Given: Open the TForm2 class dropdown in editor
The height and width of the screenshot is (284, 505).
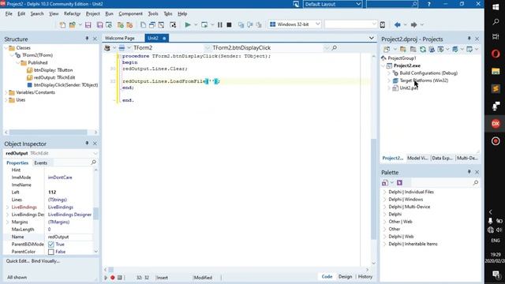Looking at the screenshot, I should [207, 47].
